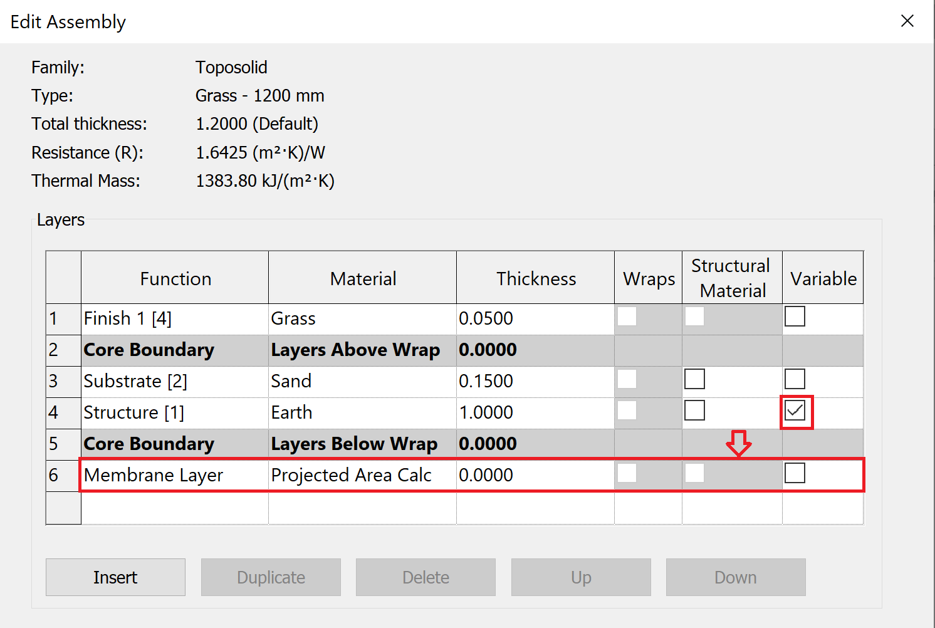Enable the Variable checkbox for the Grass layer
The width and height of the screenshot is (935, 628).
coord(795,317)
